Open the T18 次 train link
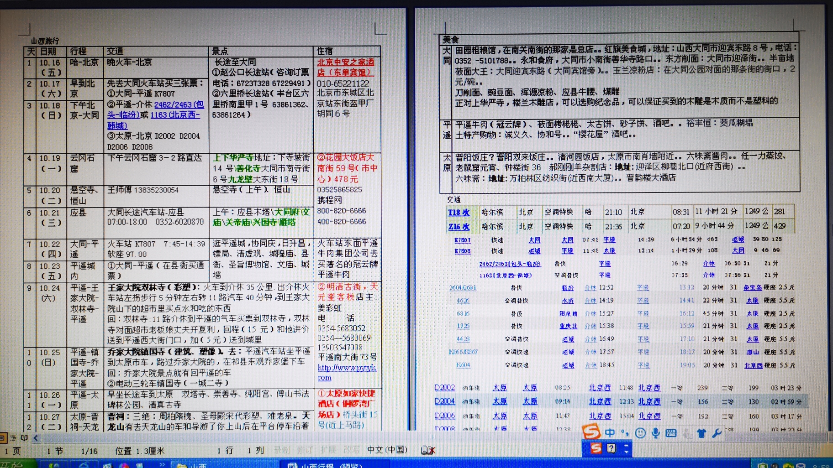The width and height of the screenshot is (833, 468). pyautogui.click(x=459, y=212)
